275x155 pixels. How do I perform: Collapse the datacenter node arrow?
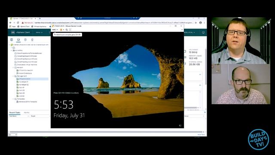12,50
